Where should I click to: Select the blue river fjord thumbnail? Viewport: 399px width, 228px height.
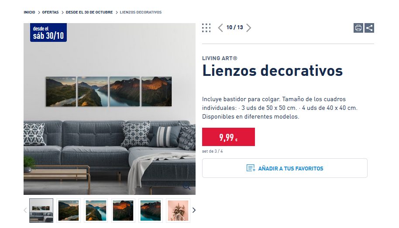coord(96,211)
